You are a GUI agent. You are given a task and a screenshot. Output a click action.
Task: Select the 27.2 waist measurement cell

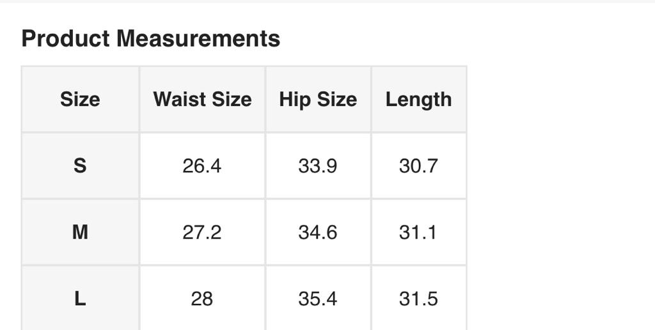[202, 232]
